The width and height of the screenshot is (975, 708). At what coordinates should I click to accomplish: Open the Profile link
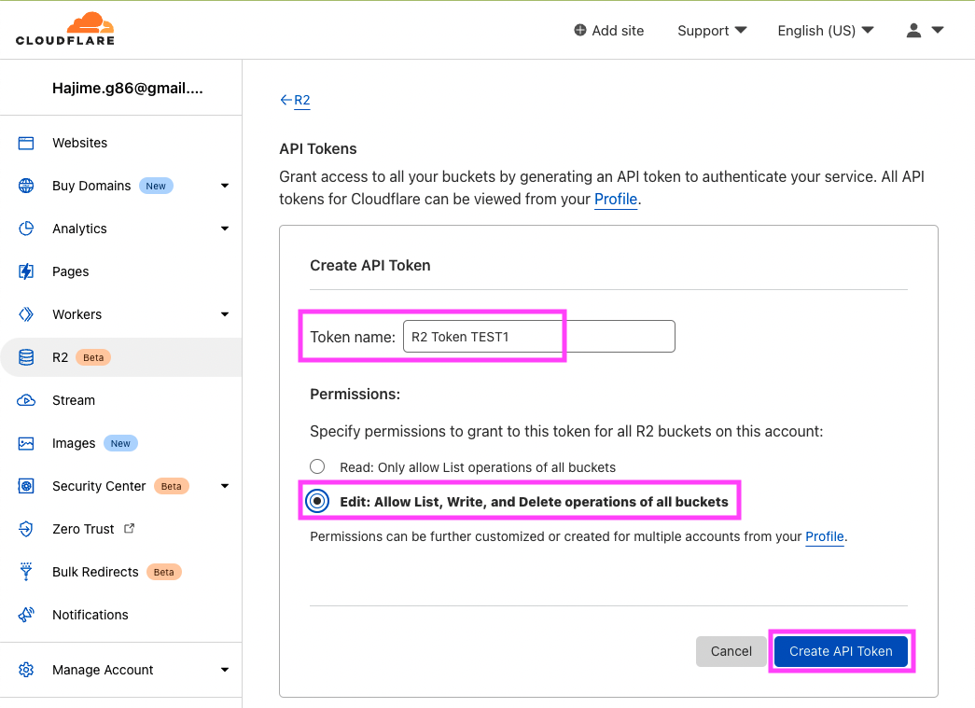tap(616, 199)
